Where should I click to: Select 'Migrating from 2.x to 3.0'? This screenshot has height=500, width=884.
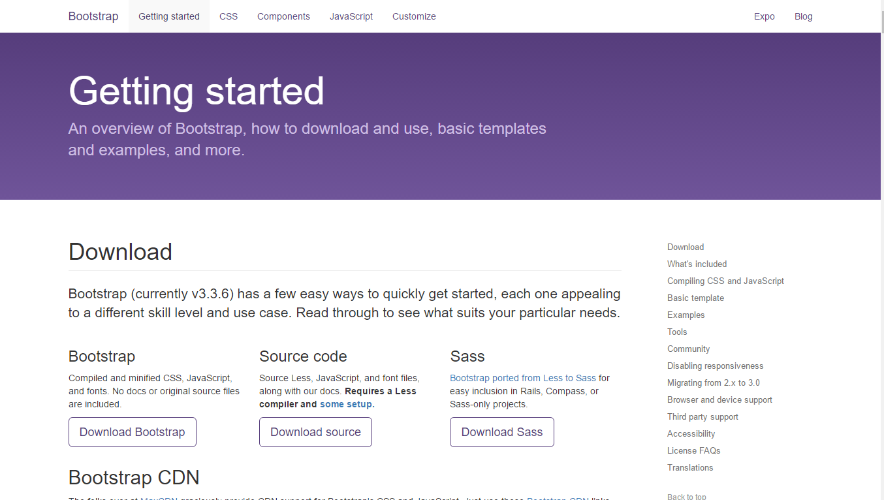click(713, 383)
